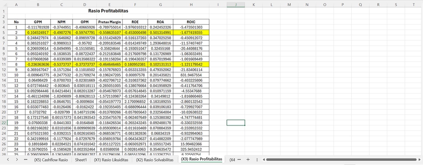
Task: Select column A header
Action: coord(16,4)
